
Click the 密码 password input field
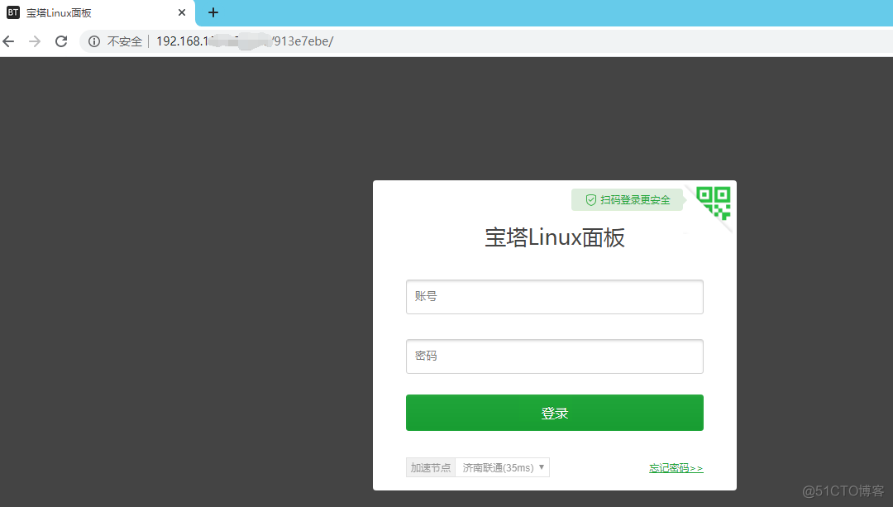pos(554,356)
